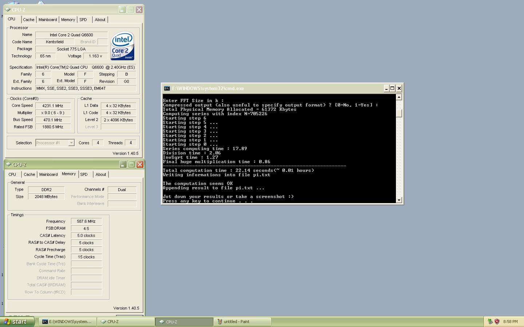Click the Instructions field MMX, SSE, SSE2

pyautogui.click(x=86, y=88)
